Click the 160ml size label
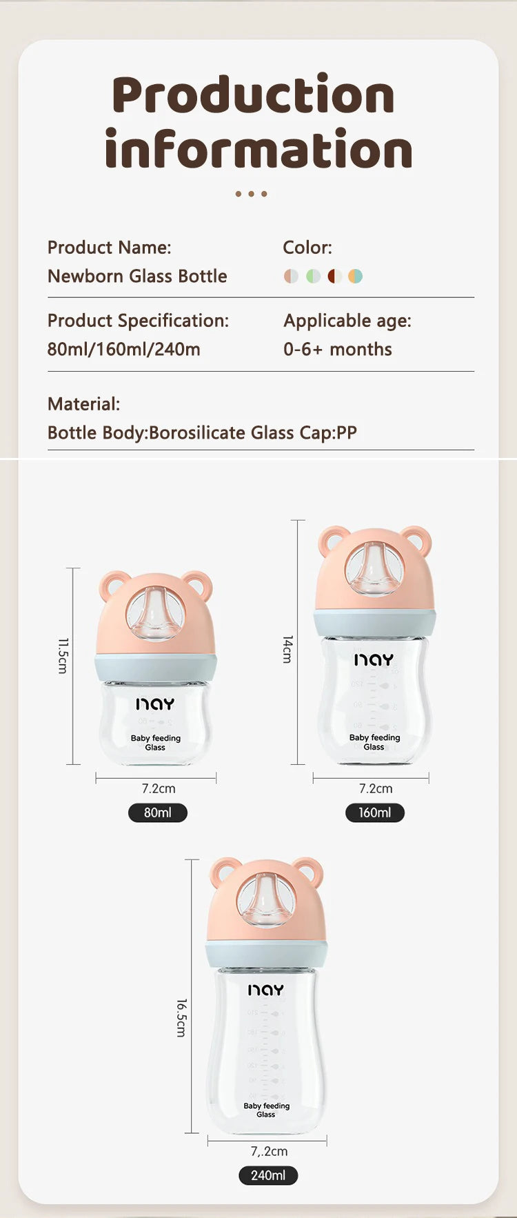517x1218 pixels. pos(374,812)
